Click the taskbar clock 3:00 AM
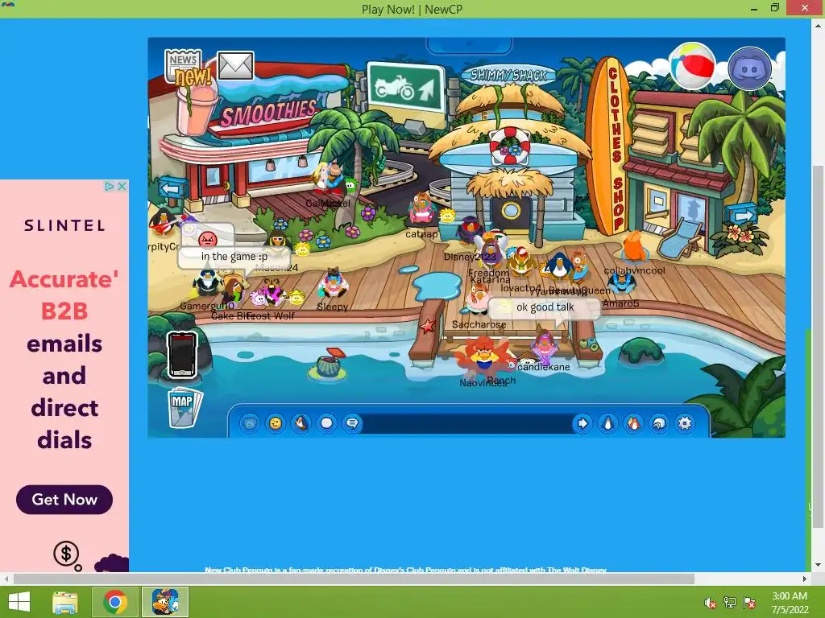This screenshot has width=825, height=618. (790, 596)
